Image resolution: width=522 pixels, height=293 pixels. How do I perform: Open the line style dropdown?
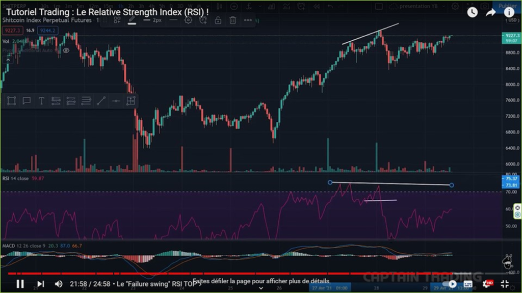tap(173, 20)
